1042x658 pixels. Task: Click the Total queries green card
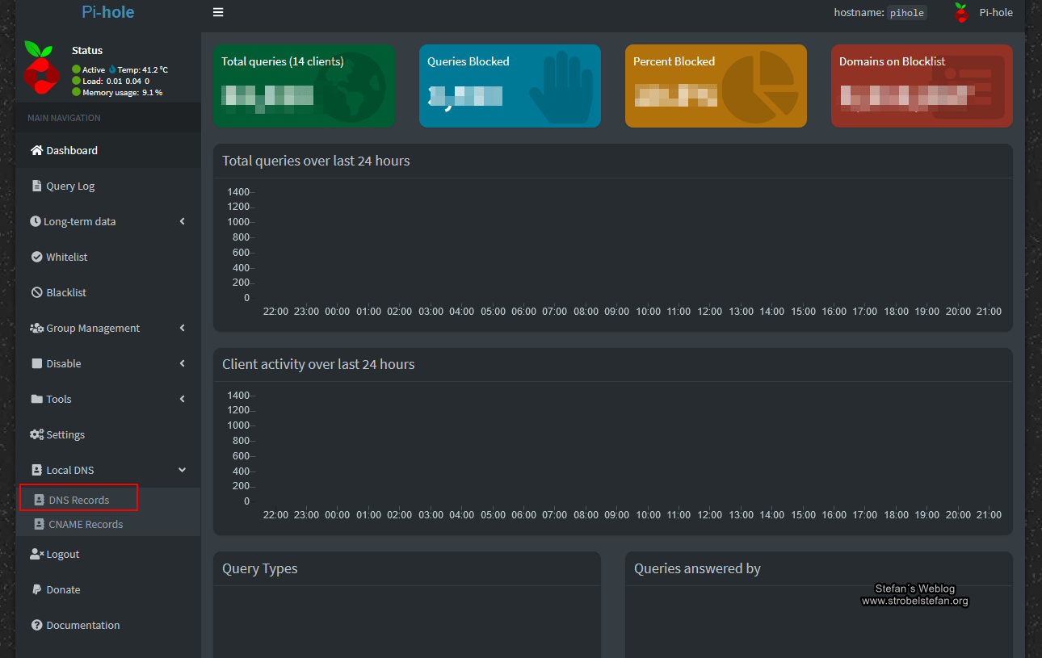click(304, 86)
